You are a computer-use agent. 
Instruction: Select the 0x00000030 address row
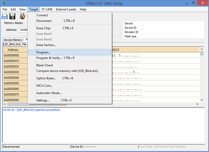point(15,72)
